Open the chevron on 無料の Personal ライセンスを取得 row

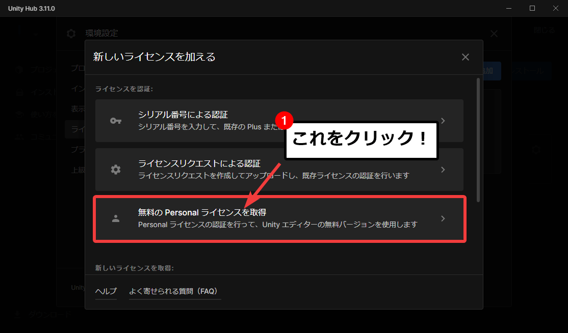443,218
